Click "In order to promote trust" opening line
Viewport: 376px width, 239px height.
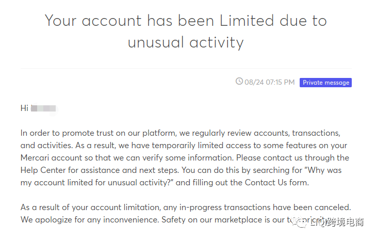click(x=70, y=133)
